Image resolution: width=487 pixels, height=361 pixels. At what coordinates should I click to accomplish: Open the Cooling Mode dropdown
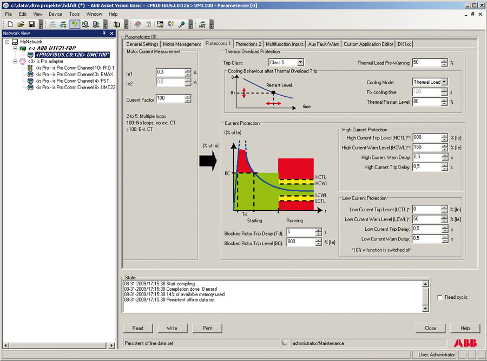[x=444, y=82]
